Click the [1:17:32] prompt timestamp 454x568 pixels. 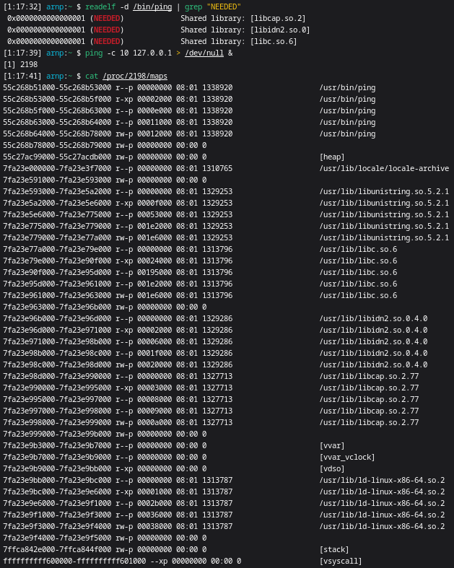(x=22, y=6)
